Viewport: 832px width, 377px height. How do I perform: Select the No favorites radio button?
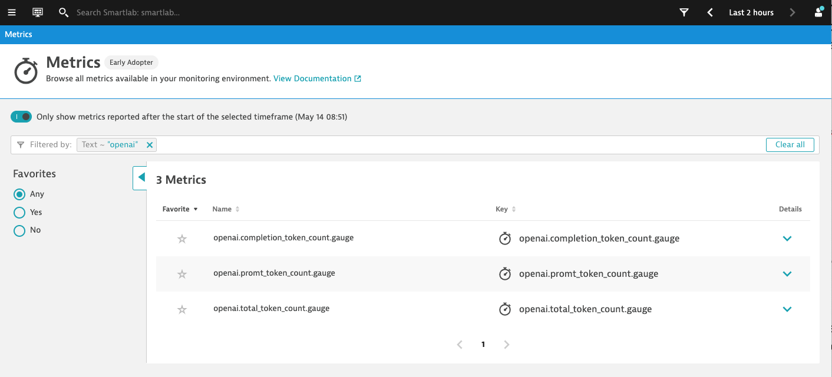tap(19, 230)
